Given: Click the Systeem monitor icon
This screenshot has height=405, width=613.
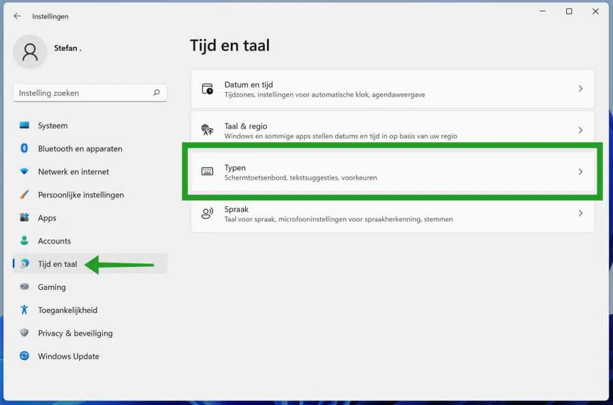Looking at the screenshot, I should (25, 125).
